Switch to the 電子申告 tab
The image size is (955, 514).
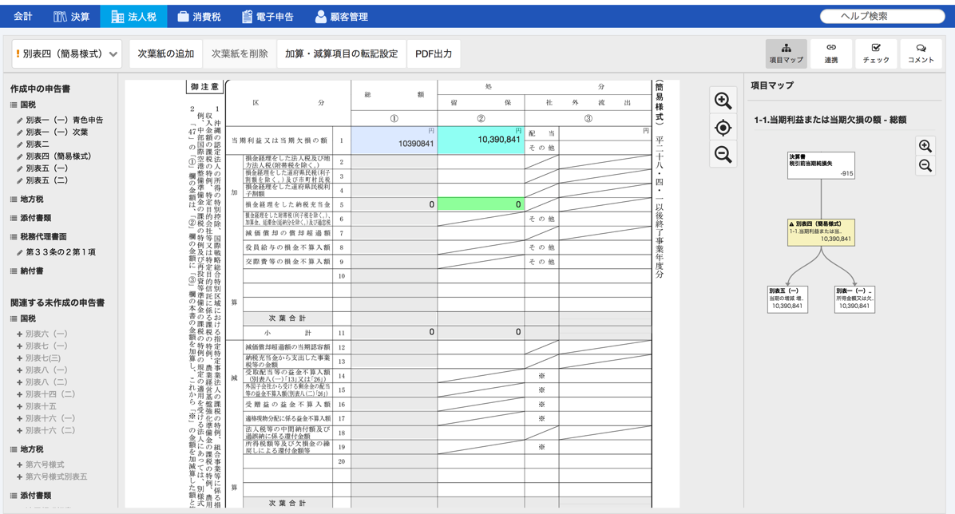tap(267, 16)
